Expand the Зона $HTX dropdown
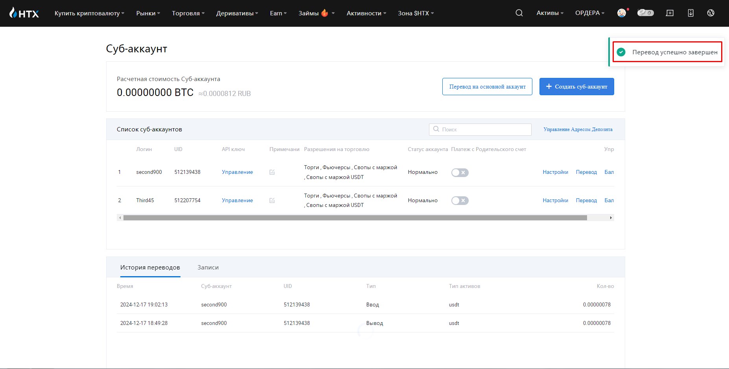729x369 pixels. pyautogui.click(x=416, y=13)
